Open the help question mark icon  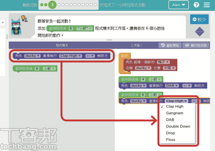pyautogui.click(x=196, y=5)
